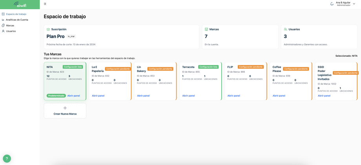Click Crear Nueva Marca card
This screenshot has height=165, width=361.
coord(65,111)
